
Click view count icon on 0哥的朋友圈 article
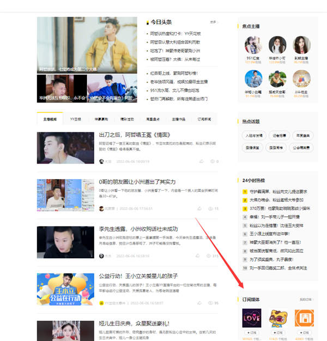[x=210, y=209]
